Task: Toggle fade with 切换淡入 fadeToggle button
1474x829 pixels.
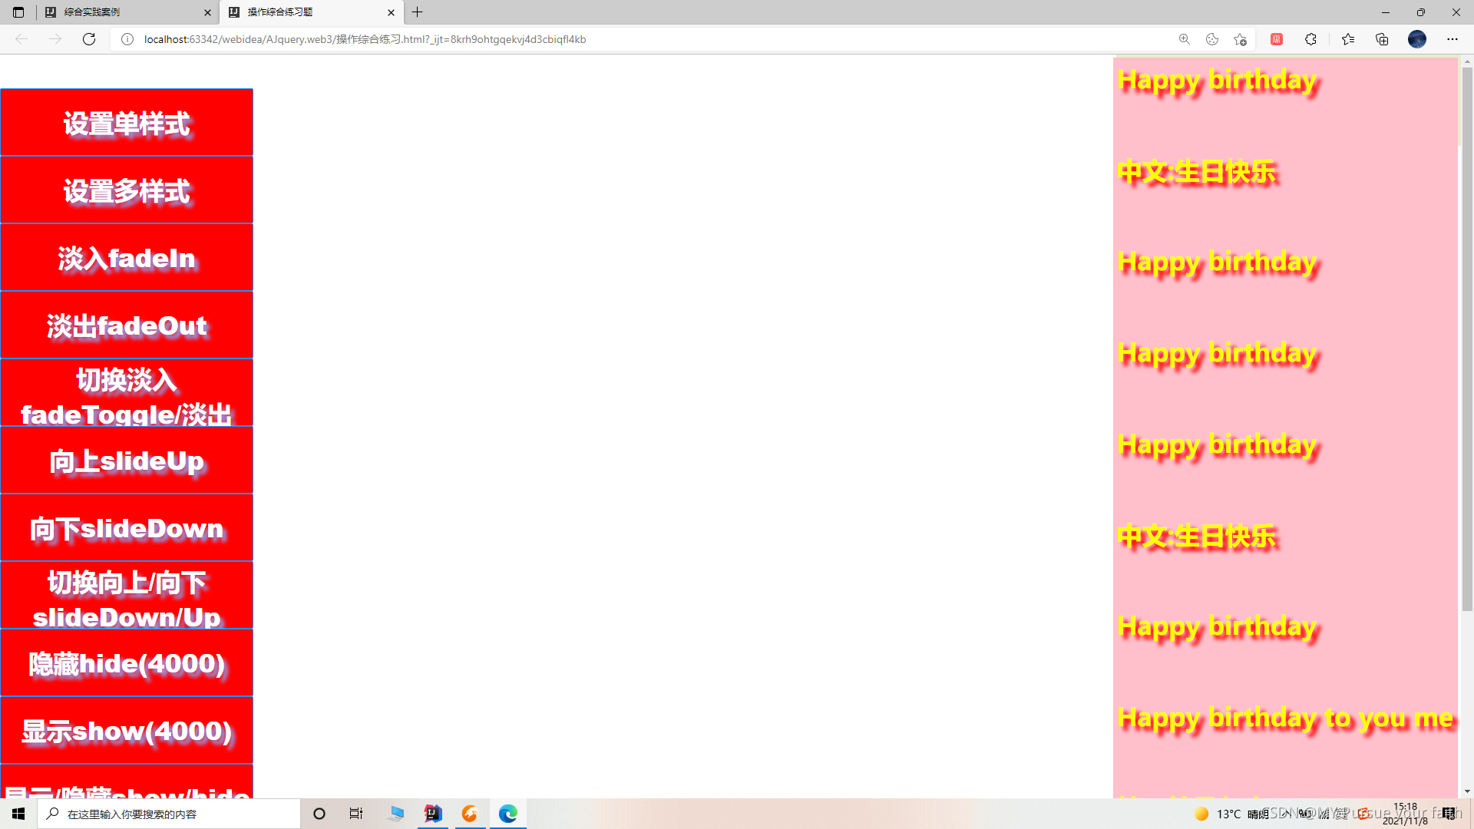Action: coord(127,393)
